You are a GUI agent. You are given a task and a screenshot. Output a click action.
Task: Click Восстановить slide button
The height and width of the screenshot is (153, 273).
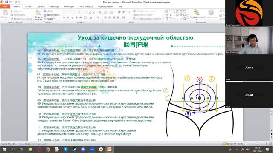(x=52, y=15)
